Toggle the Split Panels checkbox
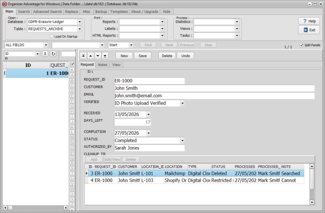Image resolution: width=325 pixels, height=213 pixels. click(x=302, y=45)
